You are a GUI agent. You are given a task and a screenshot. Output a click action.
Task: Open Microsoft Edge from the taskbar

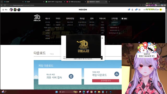pos(84,92)
